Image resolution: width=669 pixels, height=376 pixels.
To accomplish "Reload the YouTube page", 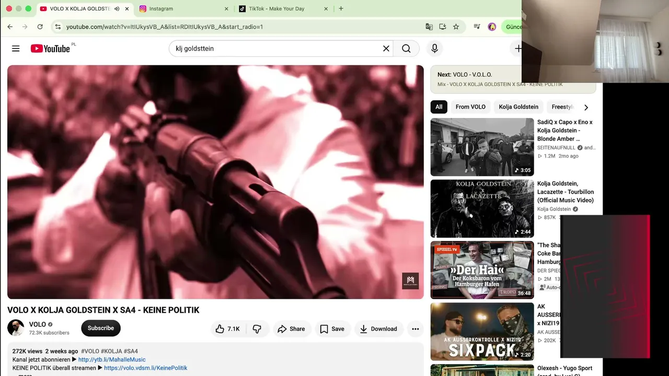I will pyautogui.click(x=40, y=27).
